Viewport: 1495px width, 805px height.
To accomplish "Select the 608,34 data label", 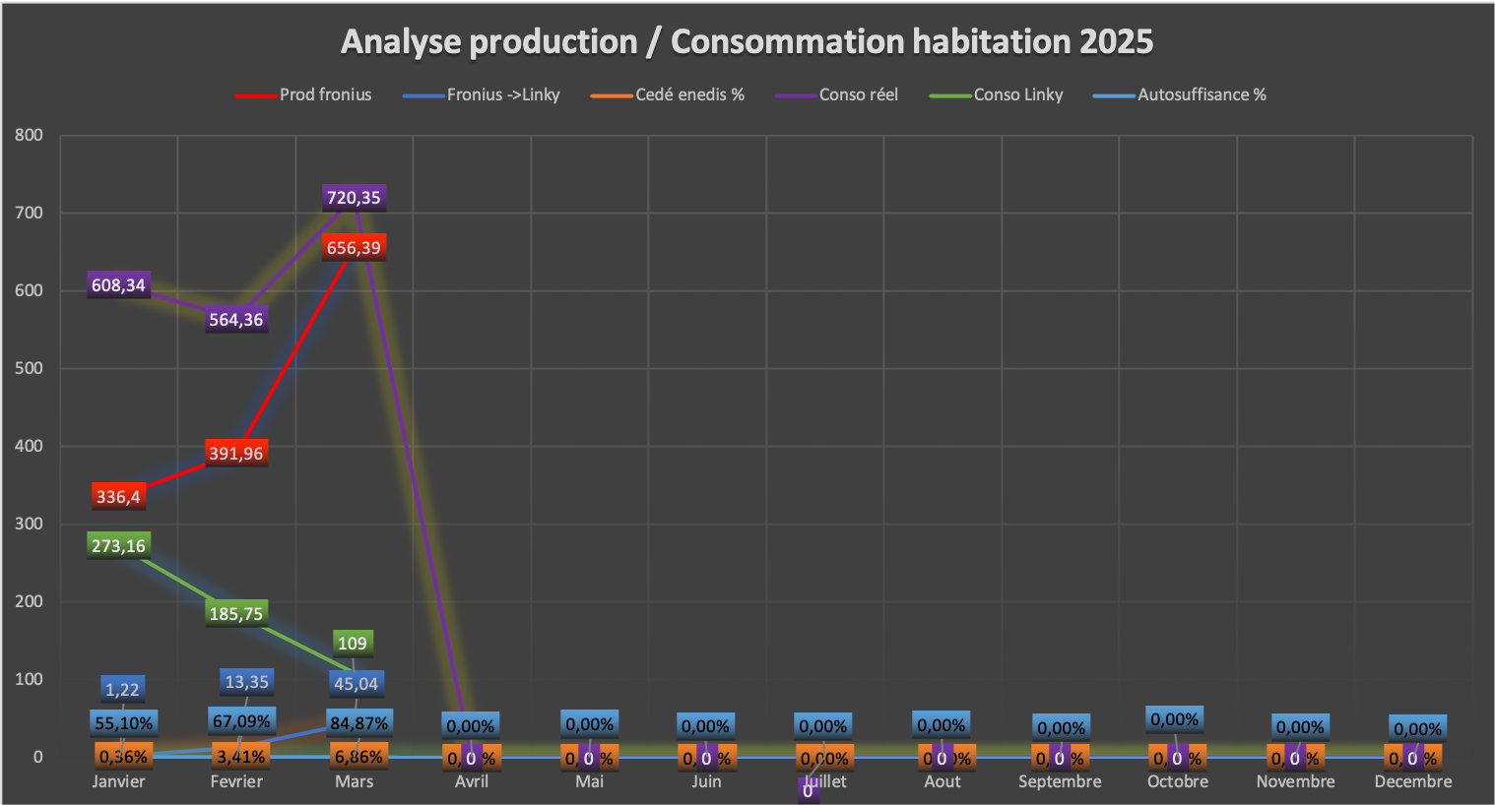I will pyautogui.click(x=118, y=285).
